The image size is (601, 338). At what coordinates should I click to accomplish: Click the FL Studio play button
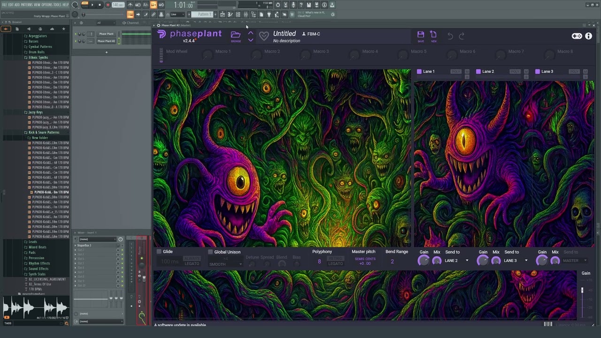[92, 5]
